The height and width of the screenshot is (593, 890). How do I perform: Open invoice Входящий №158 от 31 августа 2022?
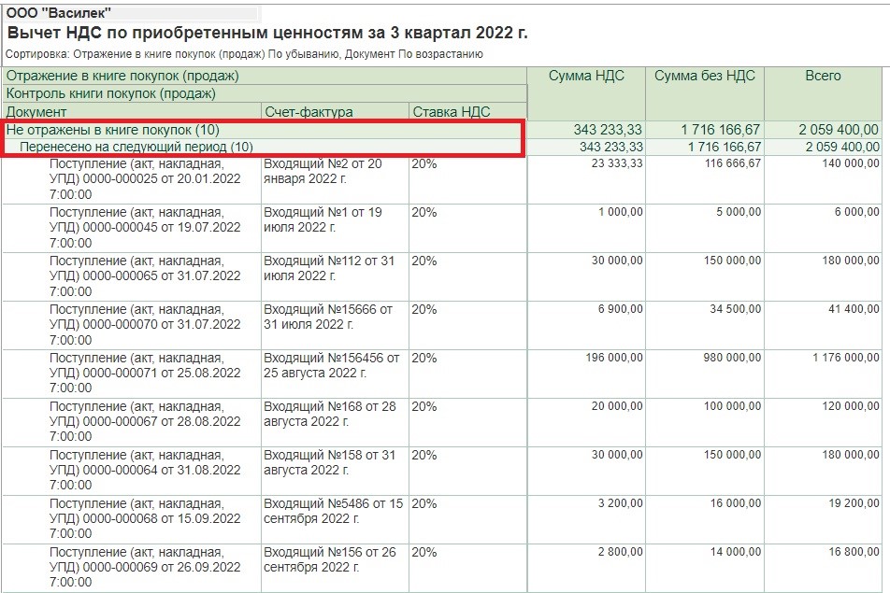pyautogui.click(x=329, y=462)
